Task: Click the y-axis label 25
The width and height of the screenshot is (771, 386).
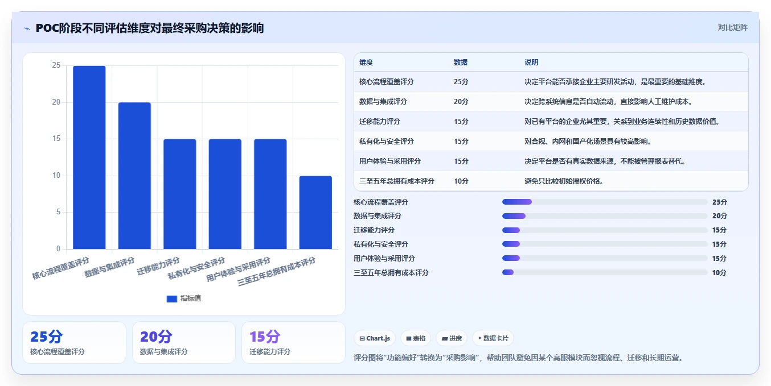Action: pyautogui.click(x=56, y=65)
